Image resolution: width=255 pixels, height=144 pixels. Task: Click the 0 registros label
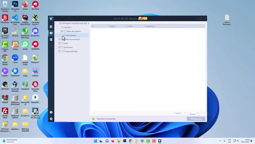pyautogui.click(x=178, y=113)
